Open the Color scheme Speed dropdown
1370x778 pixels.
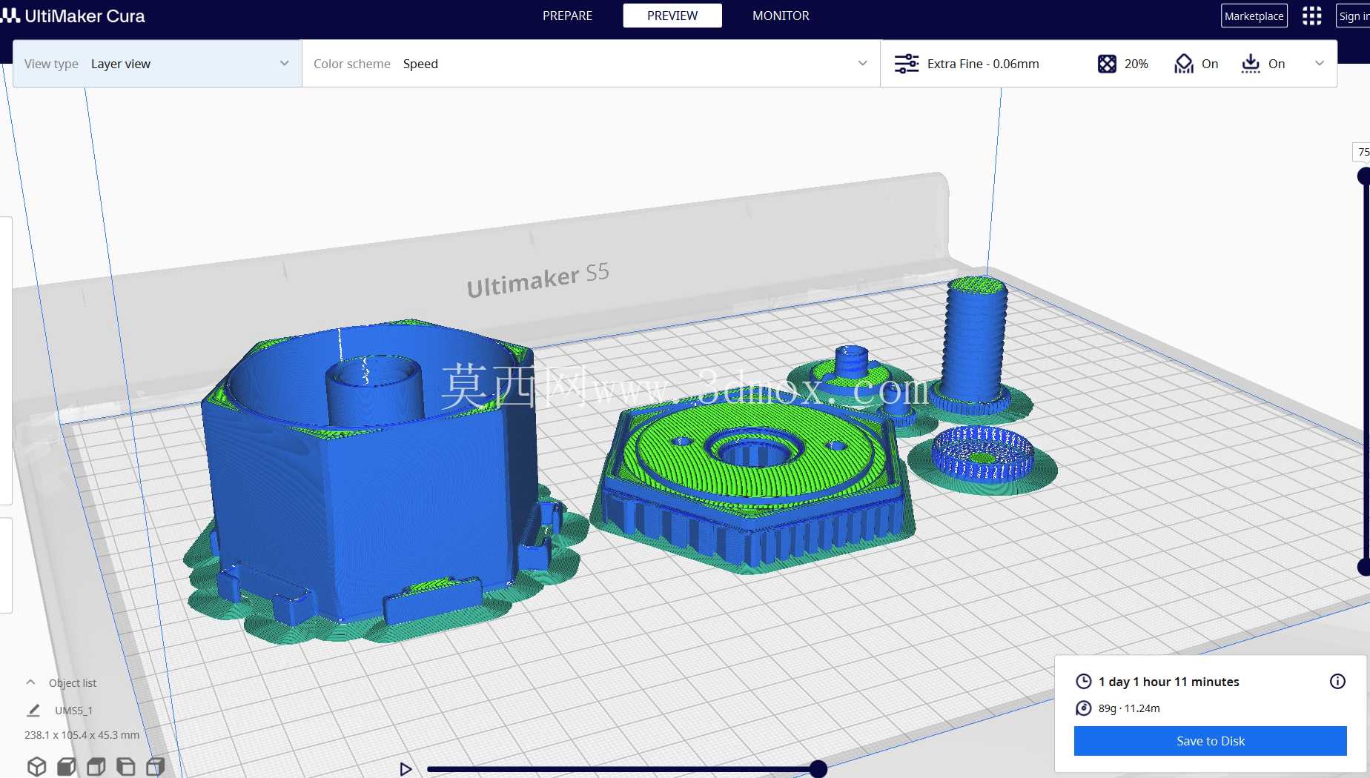(591, 64)
